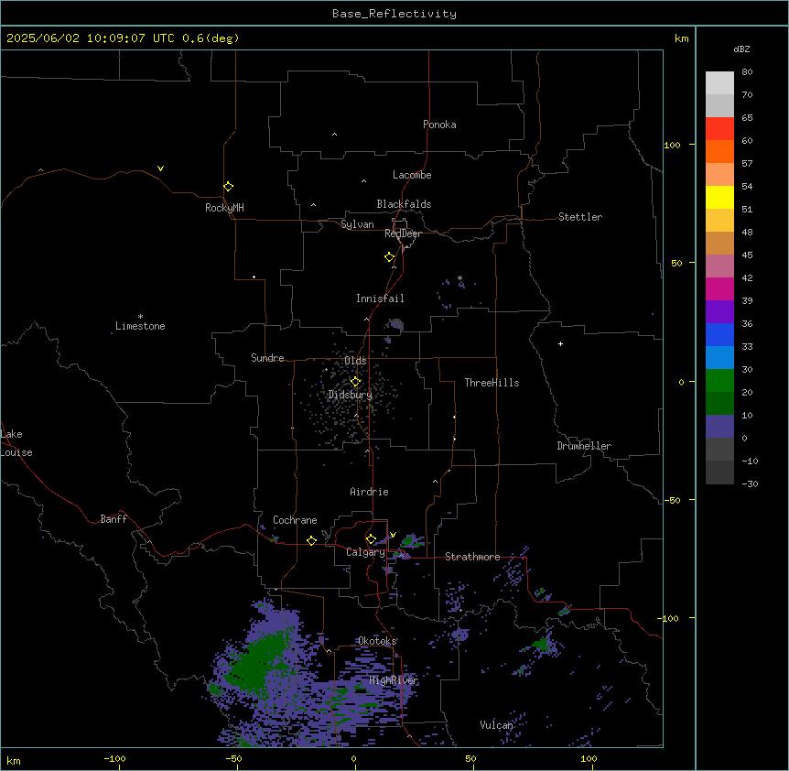The height and width of the screenshot is (771, 789).
Task: Select the bright yellow 51-54 dBZ legend swatch
Action: tap(719, 197)
